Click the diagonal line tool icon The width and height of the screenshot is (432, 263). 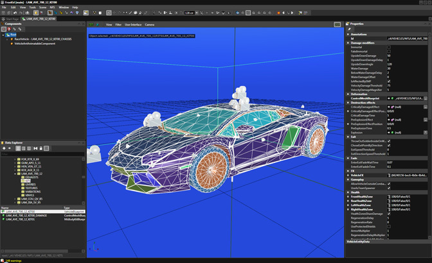click(x=130, y=13)
